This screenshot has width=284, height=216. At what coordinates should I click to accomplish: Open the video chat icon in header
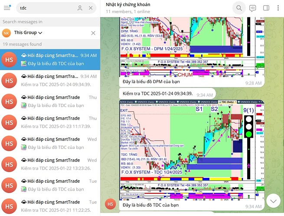point(252,8)
